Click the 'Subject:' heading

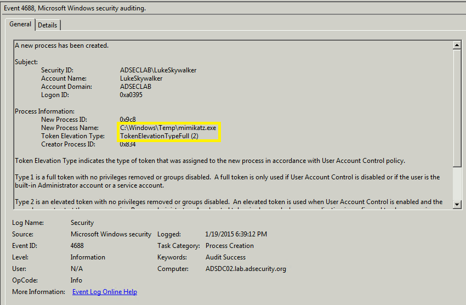[x=26, y=62]
